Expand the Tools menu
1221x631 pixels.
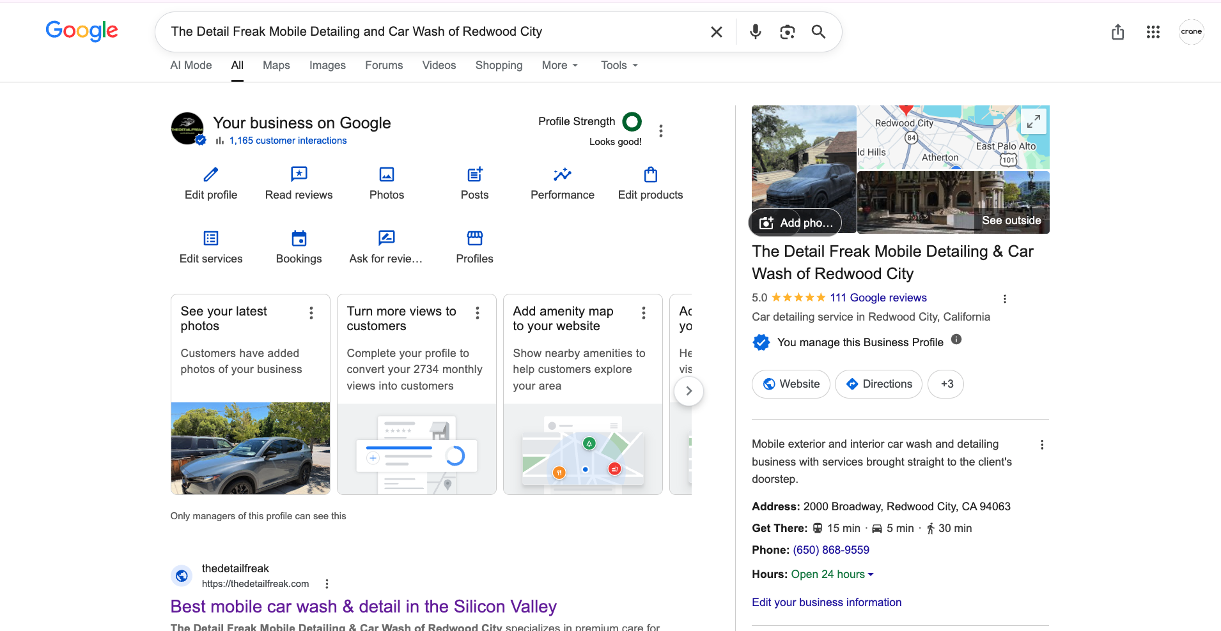point(619,65)
